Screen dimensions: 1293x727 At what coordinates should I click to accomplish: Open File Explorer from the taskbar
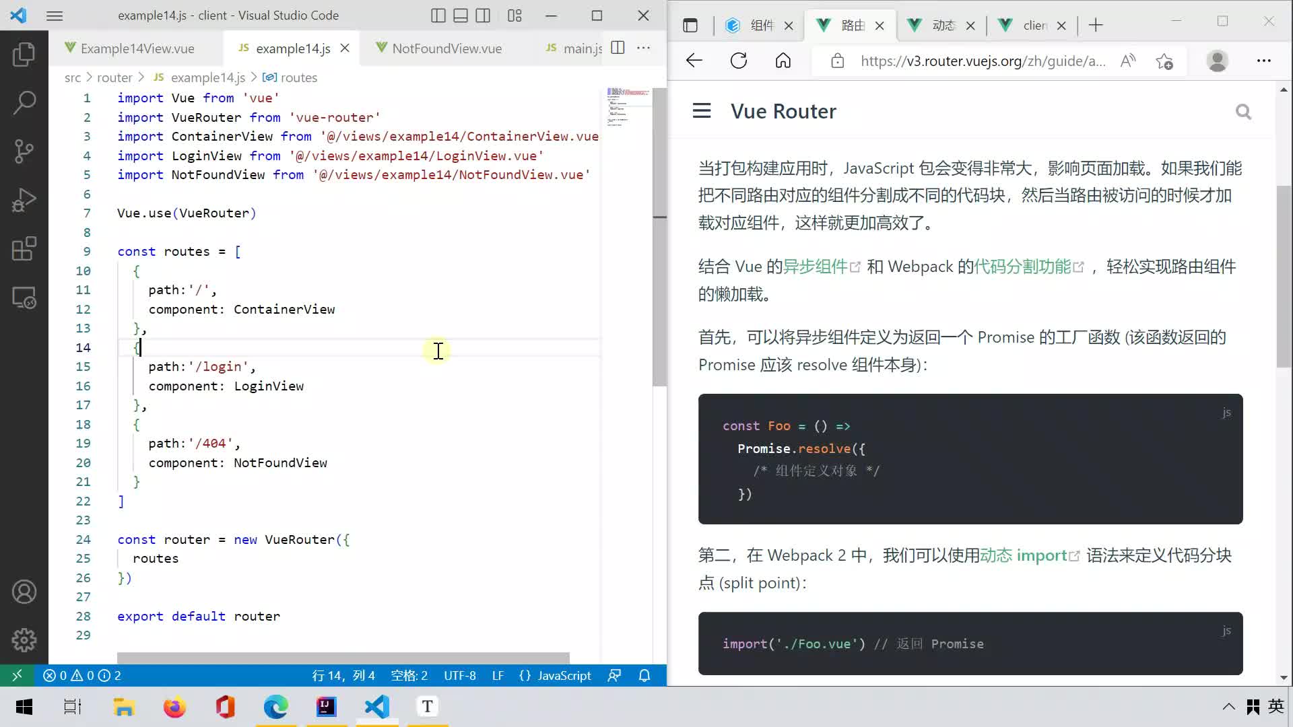[124, 707]
